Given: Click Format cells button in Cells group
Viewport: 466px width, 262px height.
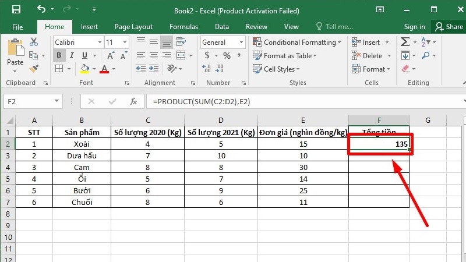Looking at the screenshot, I should (x=370, y=69).
